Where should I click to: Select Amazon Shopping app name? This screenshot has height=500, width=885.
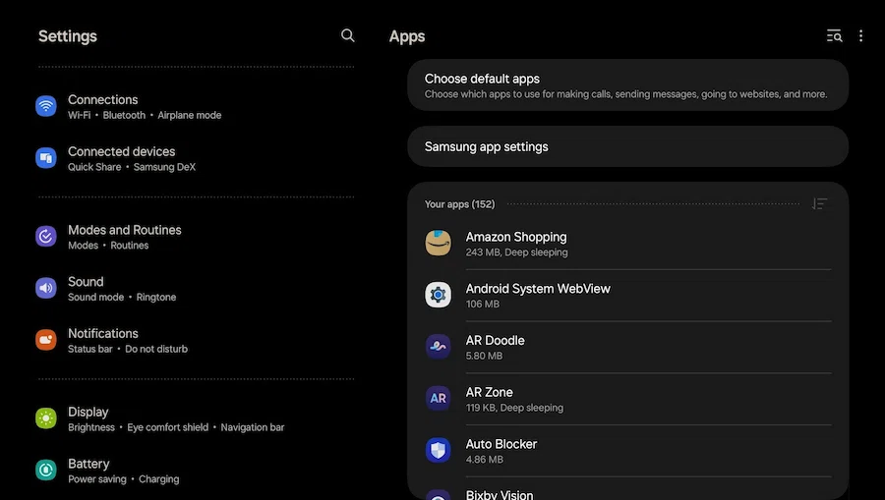point(516,237)
